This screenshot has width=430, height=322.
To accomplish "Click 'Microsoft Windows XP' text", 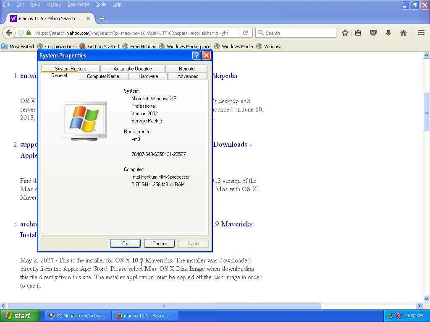I will [154, 98].
